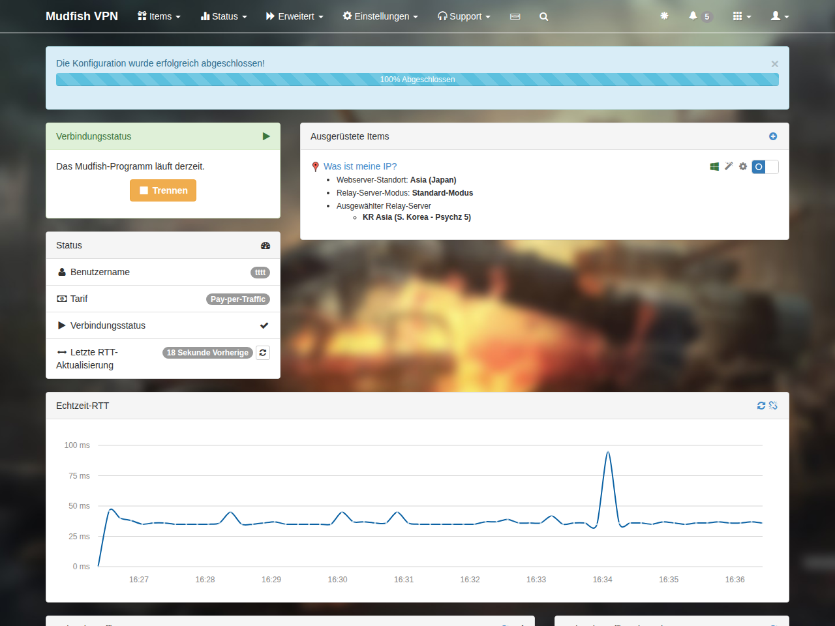Click the "tttt" username badge

point(260,273)
